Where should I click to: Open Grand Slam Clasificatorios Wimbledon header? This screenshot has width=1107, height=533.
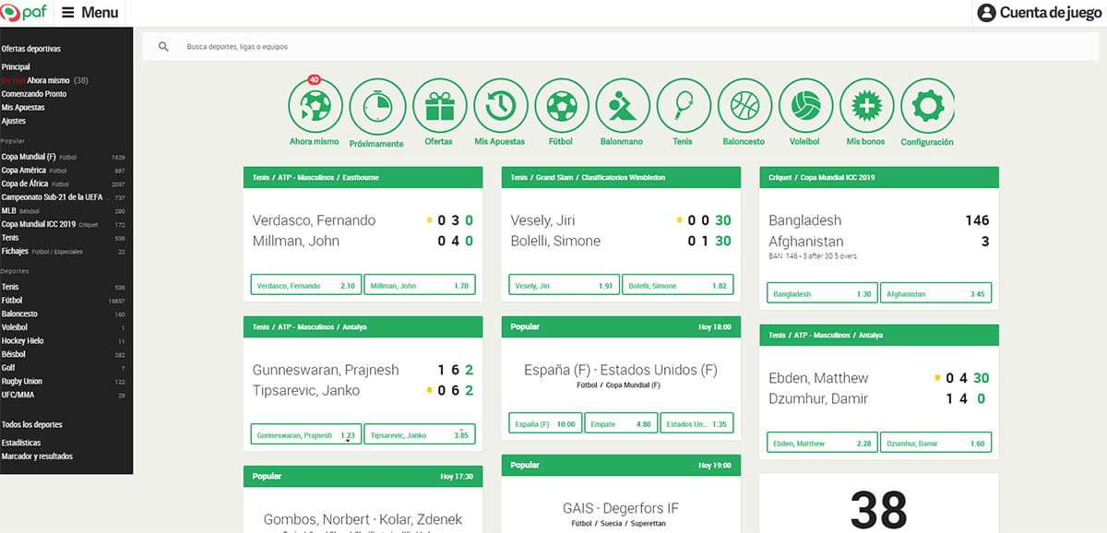621,177
